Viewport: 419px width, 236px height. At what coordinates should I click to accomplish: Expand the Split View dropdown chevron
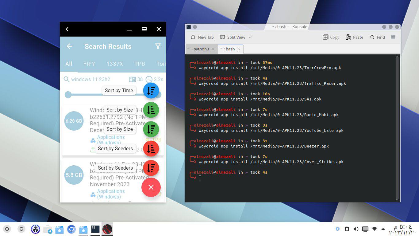[250, 37]
